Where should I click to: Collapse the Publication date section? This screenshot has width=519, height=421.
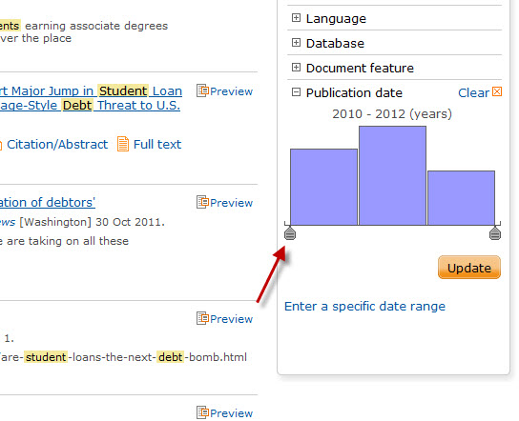pos(296,92)
